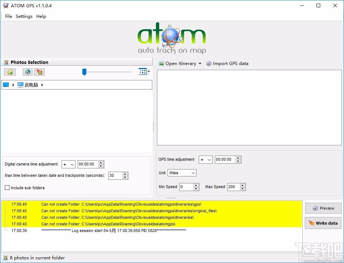Click the max time seconds field

[115, 175]
